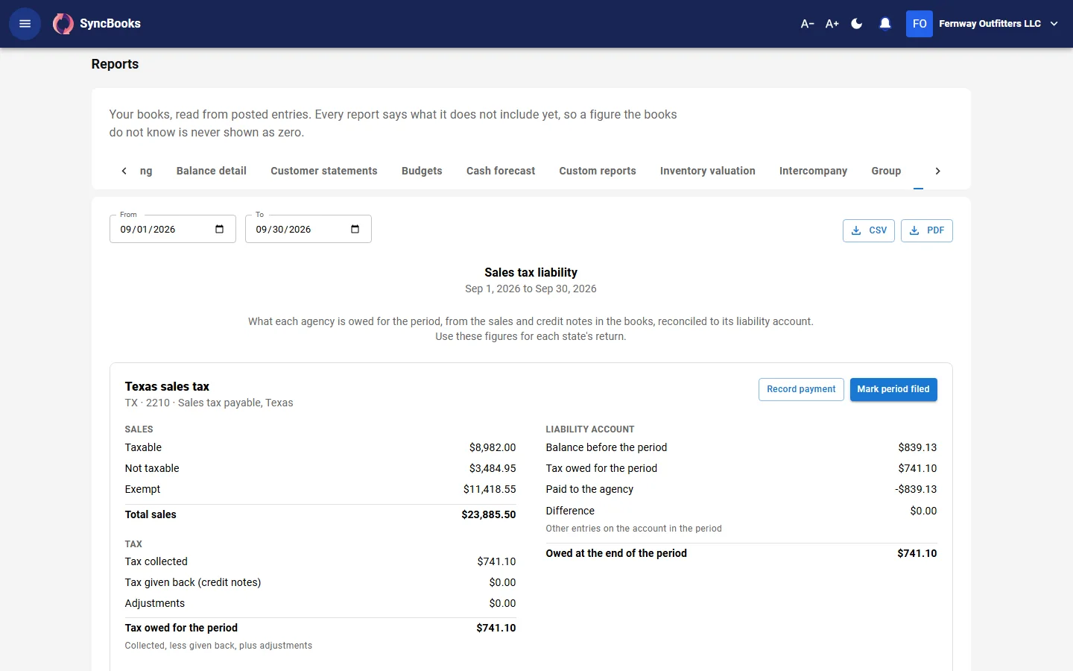Click the Reports page heading
Viewport: 1073px width, 671px height.
pos(115,64)
